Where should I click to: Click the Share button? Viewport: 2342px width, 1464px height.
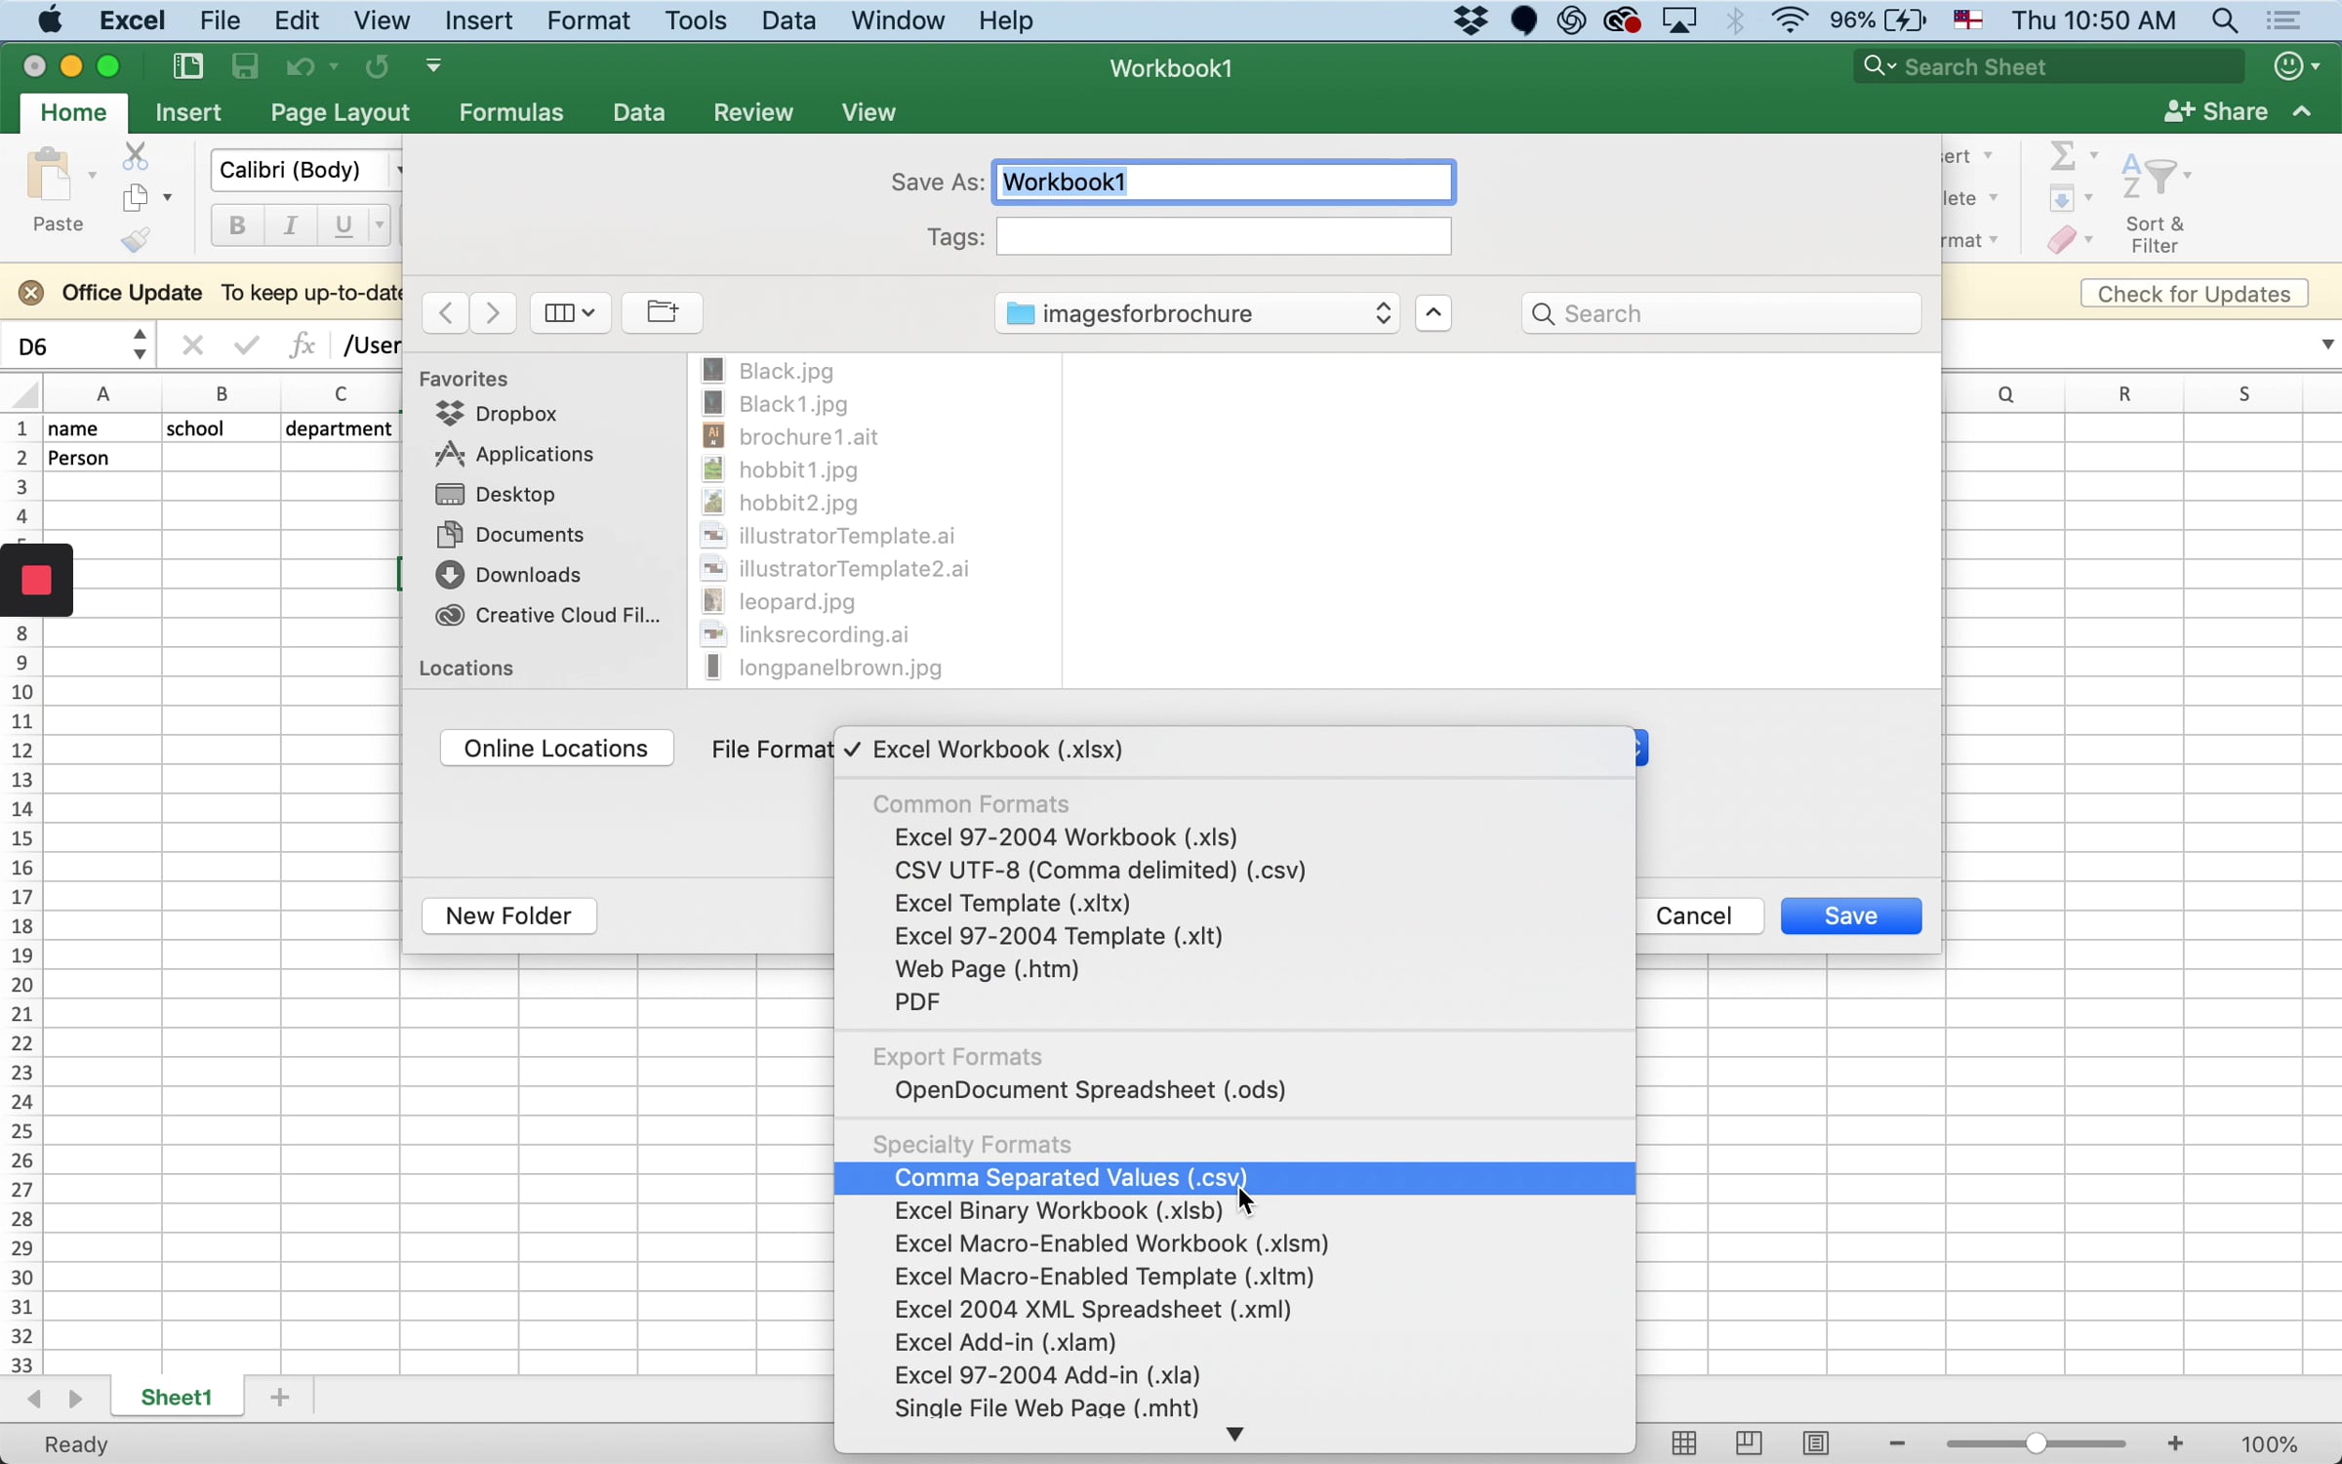[2215, 112]
